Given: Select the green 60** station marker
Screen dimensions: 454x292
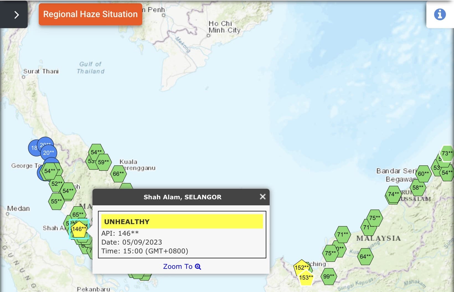Looking at the screenshot, I should [x=423, y=174].
